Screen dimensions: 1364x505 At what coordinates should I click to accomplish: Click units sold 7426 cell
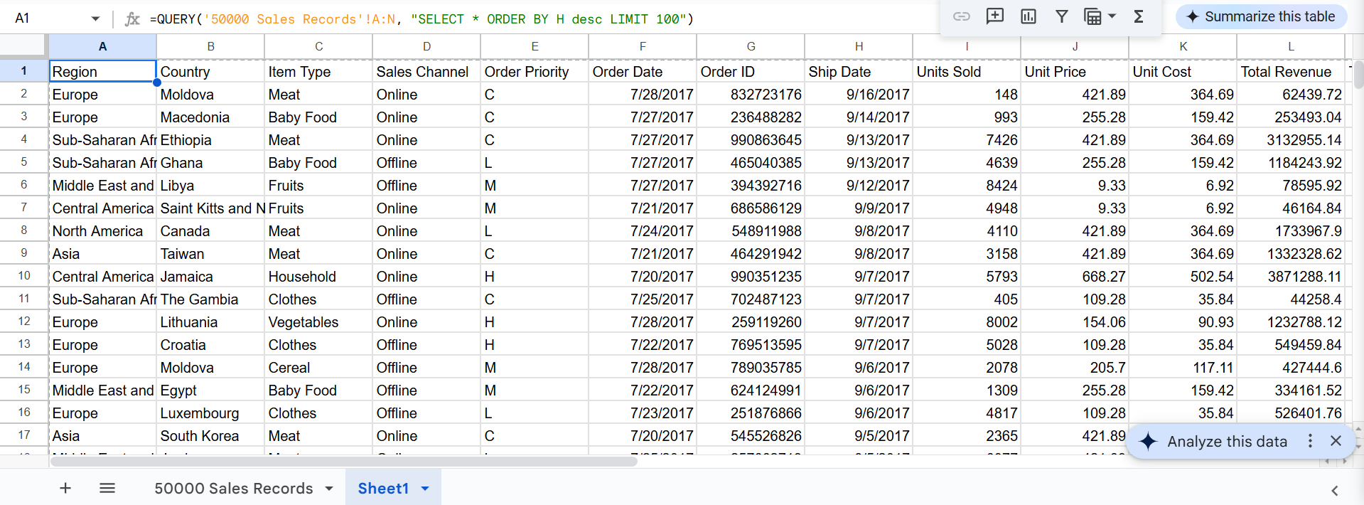(x=967, y=139)
